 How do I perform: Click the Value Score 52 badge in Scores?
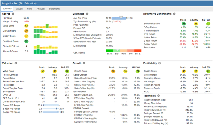[x=26, y=26]
